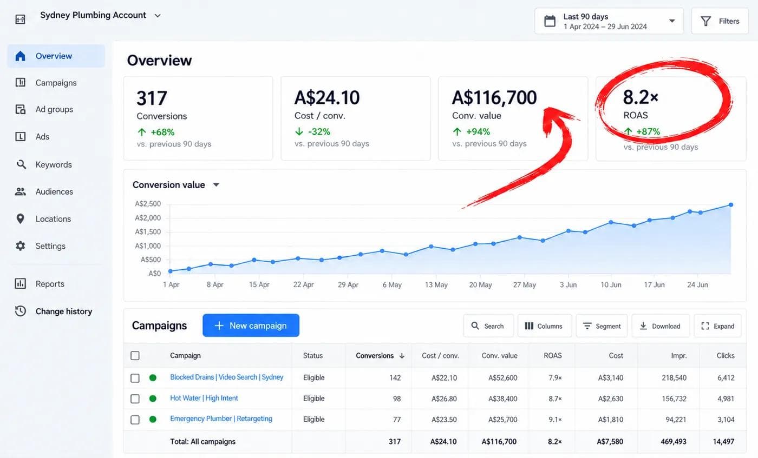Click the Keywords magnifier icon

point(21,164)
